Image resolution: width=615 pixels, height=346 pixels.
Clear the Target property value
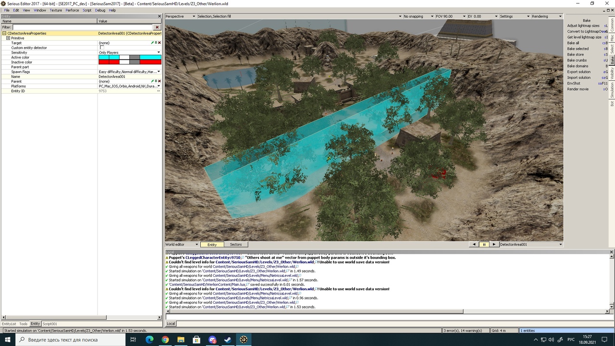(x=159, y=43)
